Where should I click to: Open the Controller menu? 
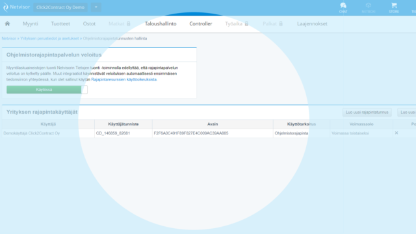(x=201, y=23)
